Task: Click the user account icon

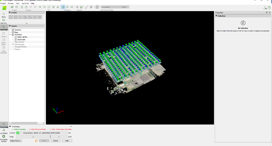Action: [x=265, y=8]
